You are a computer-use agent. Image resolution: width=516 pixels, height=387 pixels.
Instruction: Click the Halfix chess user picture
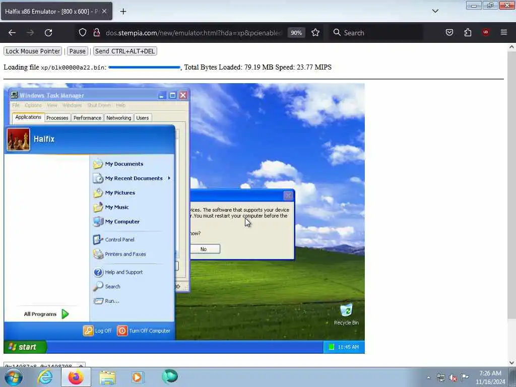(19, 140)
